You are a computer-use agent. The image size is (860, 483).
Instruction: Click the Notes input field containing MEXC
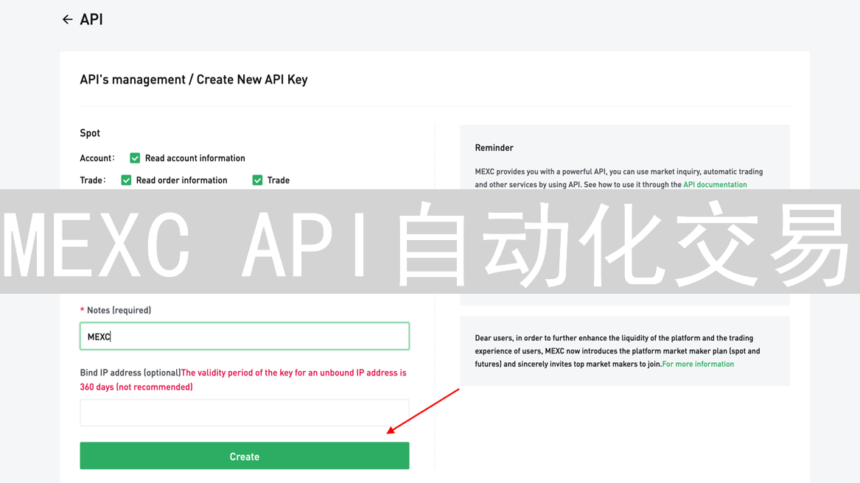coord(245,336)
